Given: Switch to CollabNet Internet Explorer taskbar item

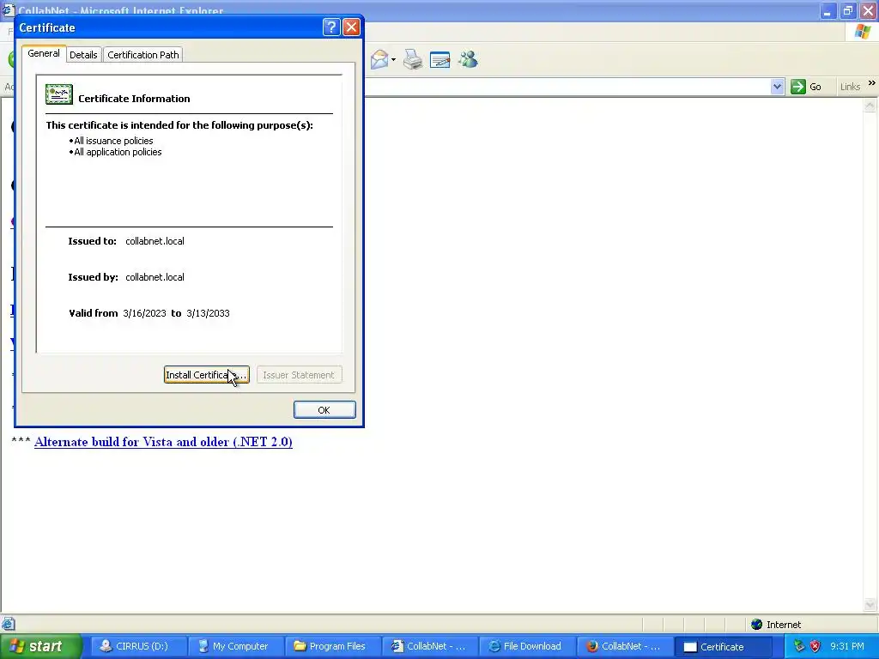Looking at the screenshot, I should coord(430,647).
